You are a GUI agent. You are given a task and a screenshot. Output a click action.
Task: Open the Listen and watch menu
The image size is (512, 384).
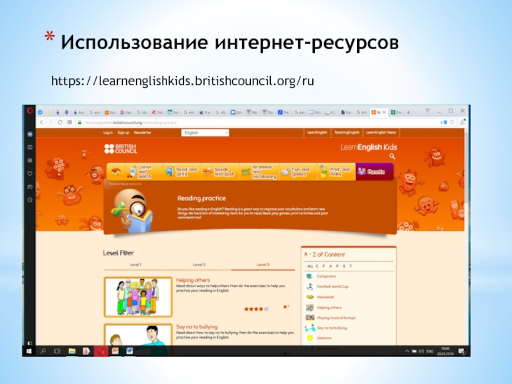coord(139,172)
